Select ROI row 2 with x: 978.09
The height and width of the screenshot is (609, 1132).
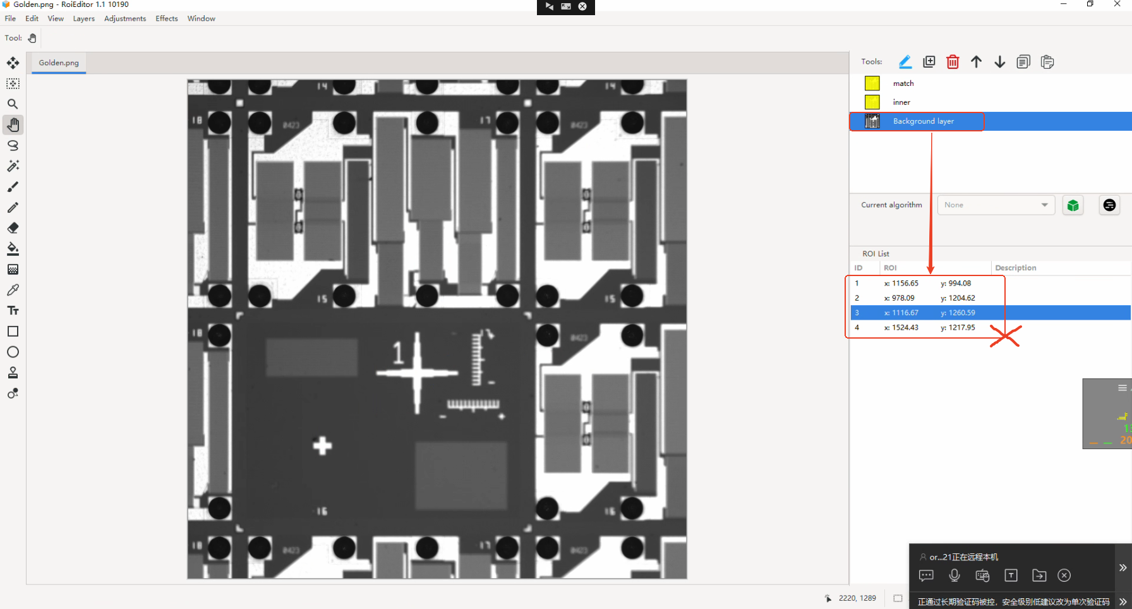click(990, 298)
